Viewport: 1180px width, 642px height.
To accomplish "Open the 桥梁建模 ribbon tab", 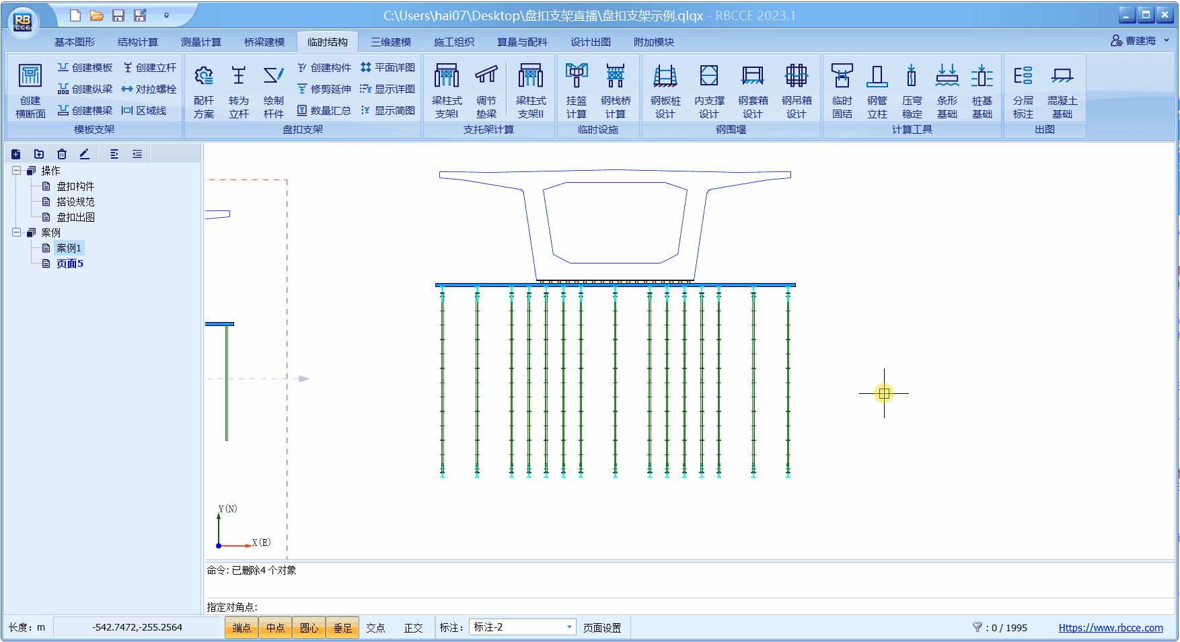I will point(264,42).
